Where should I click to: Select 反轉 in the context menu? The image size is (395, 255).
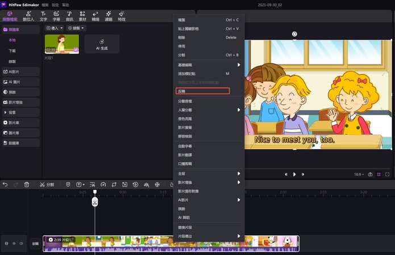click(202, 91)
